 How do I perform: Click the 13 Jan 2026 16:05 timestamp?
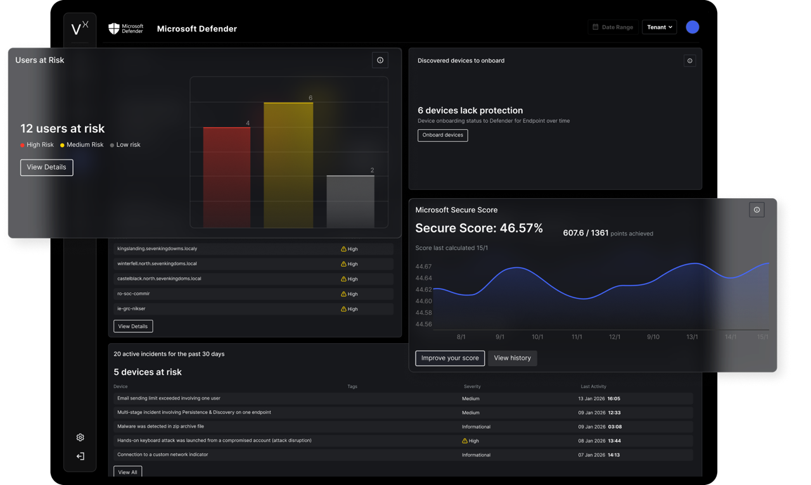(599, 399)
